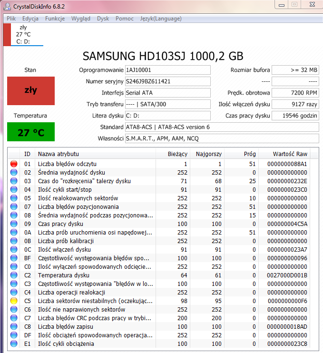Click the blue status icon for attribute C8
Image resolution: width=323 pixels, height=353 pixels.
point(14,326)
